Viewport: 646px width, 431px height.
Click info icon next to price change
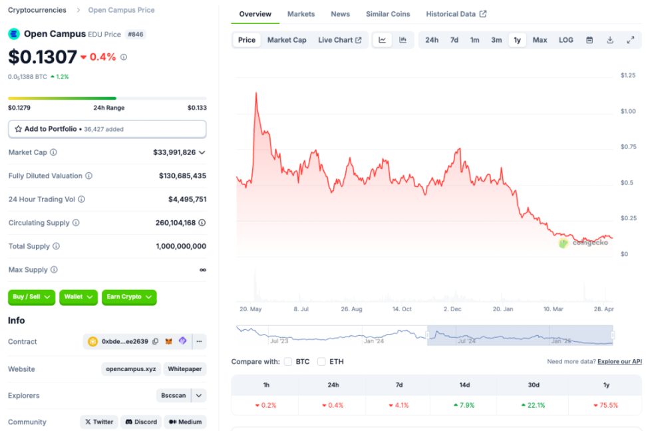coord(124,57)
